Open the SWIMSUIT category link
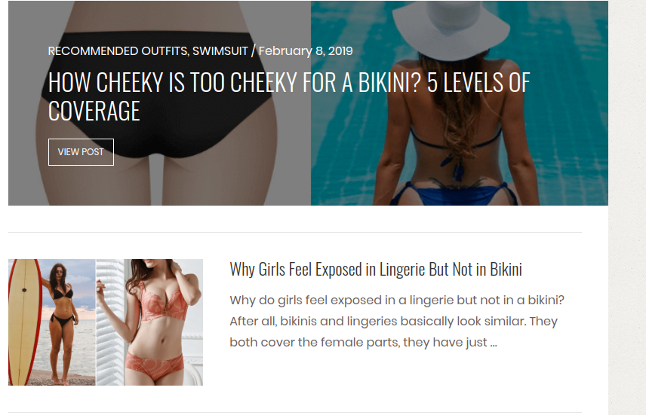646x415 pixels. [220, 51]
